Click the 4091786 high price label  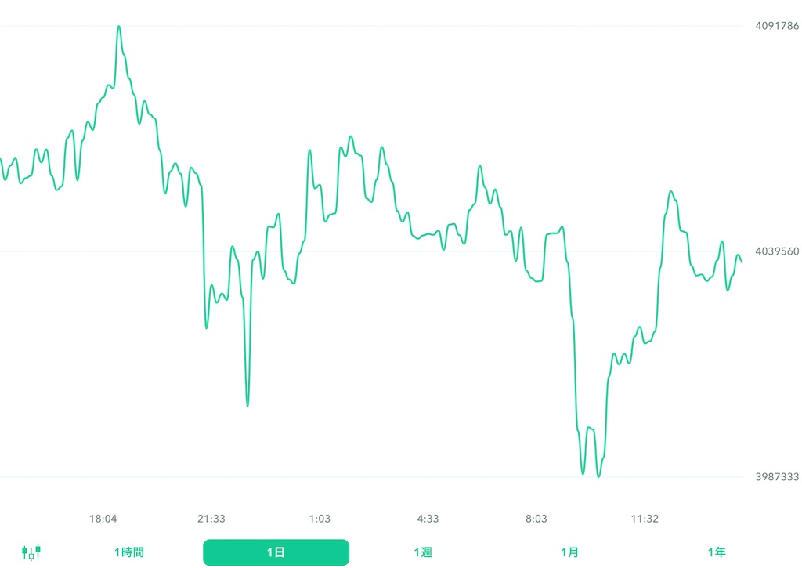click(776, 24)
